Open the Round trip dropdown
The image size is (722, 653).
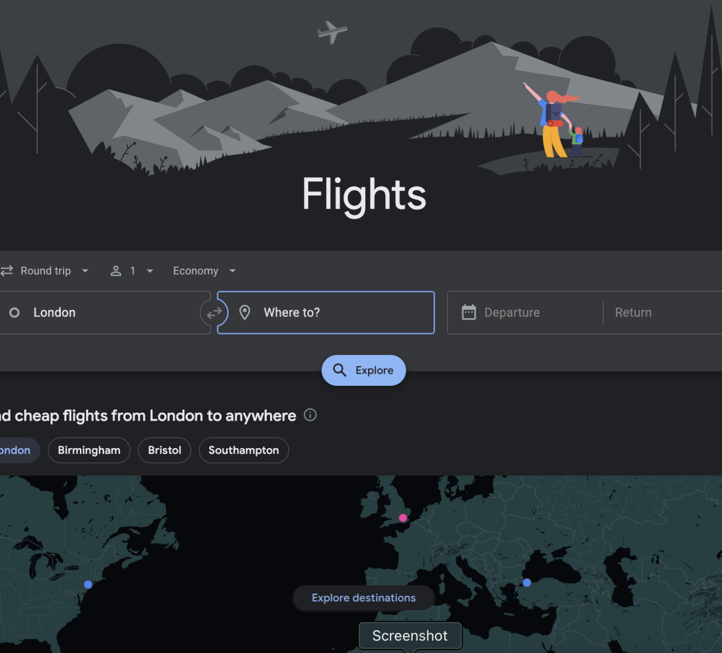[x=44, y=271]
